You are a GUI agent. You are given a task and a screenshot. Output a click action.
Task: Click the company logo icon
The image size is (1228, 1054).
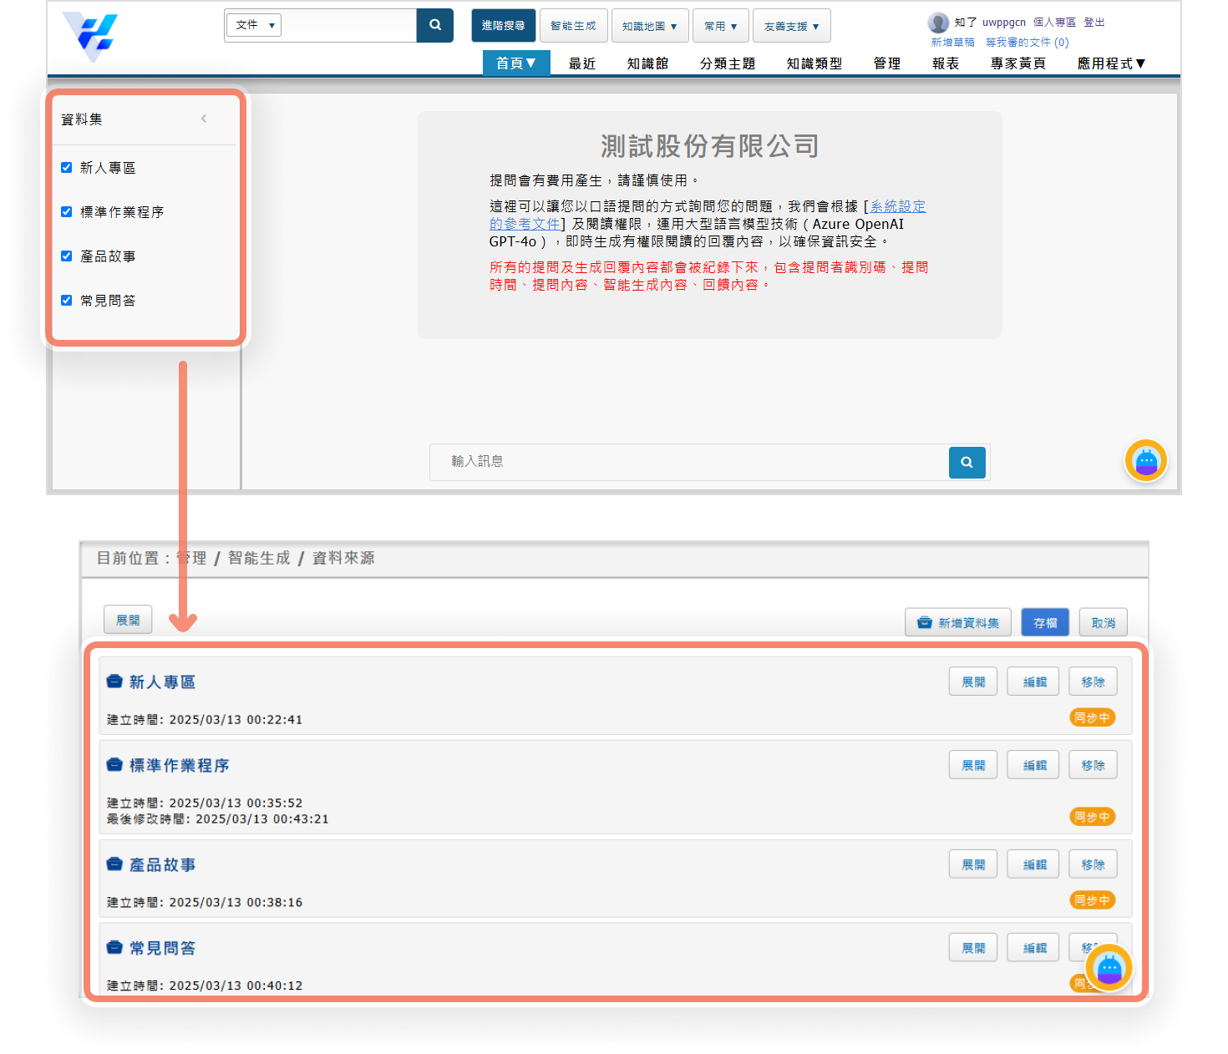[x=91, y=35]
